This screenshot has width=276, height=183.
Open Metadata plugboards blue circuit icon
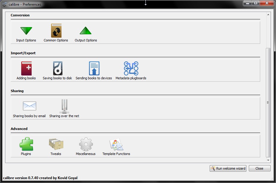[131, 68]
